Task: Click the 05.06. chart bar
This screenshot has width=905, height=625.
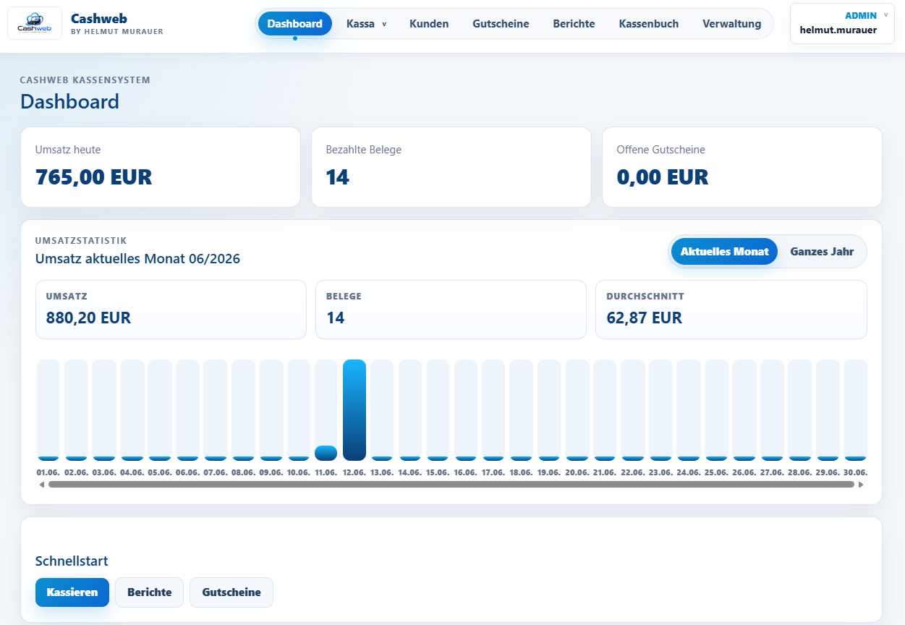Action: [x=159, y=410]
